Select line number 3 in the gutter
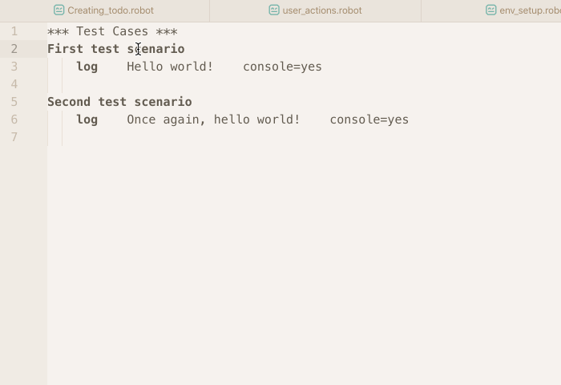 pos(14,67)
